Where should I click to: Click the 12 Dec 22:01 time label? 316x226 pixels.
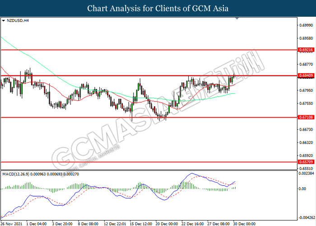point(115,224)
